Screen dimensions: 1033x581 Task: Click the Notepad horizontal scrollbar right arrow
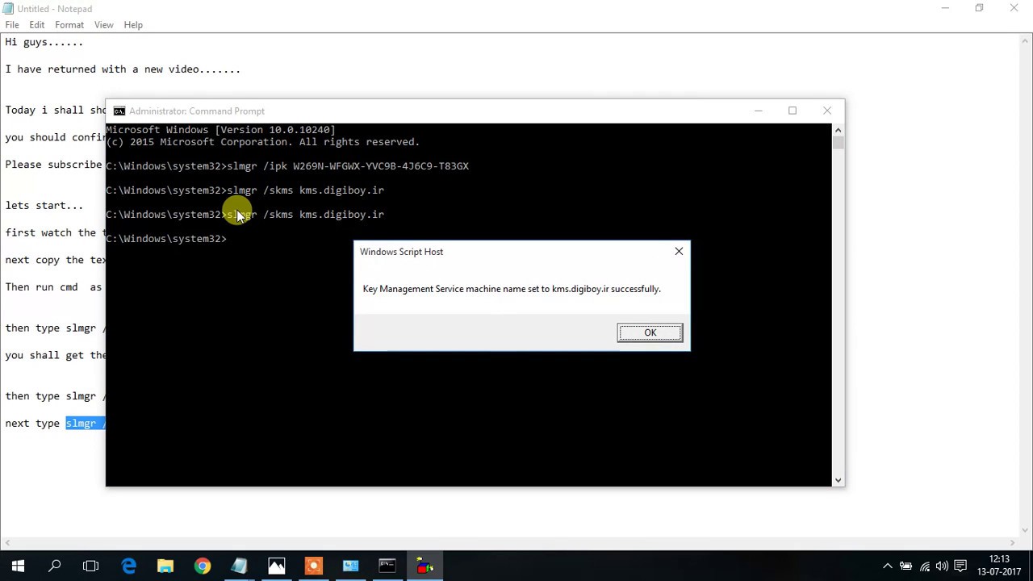pyautogui.click(x=1013, y=543)
